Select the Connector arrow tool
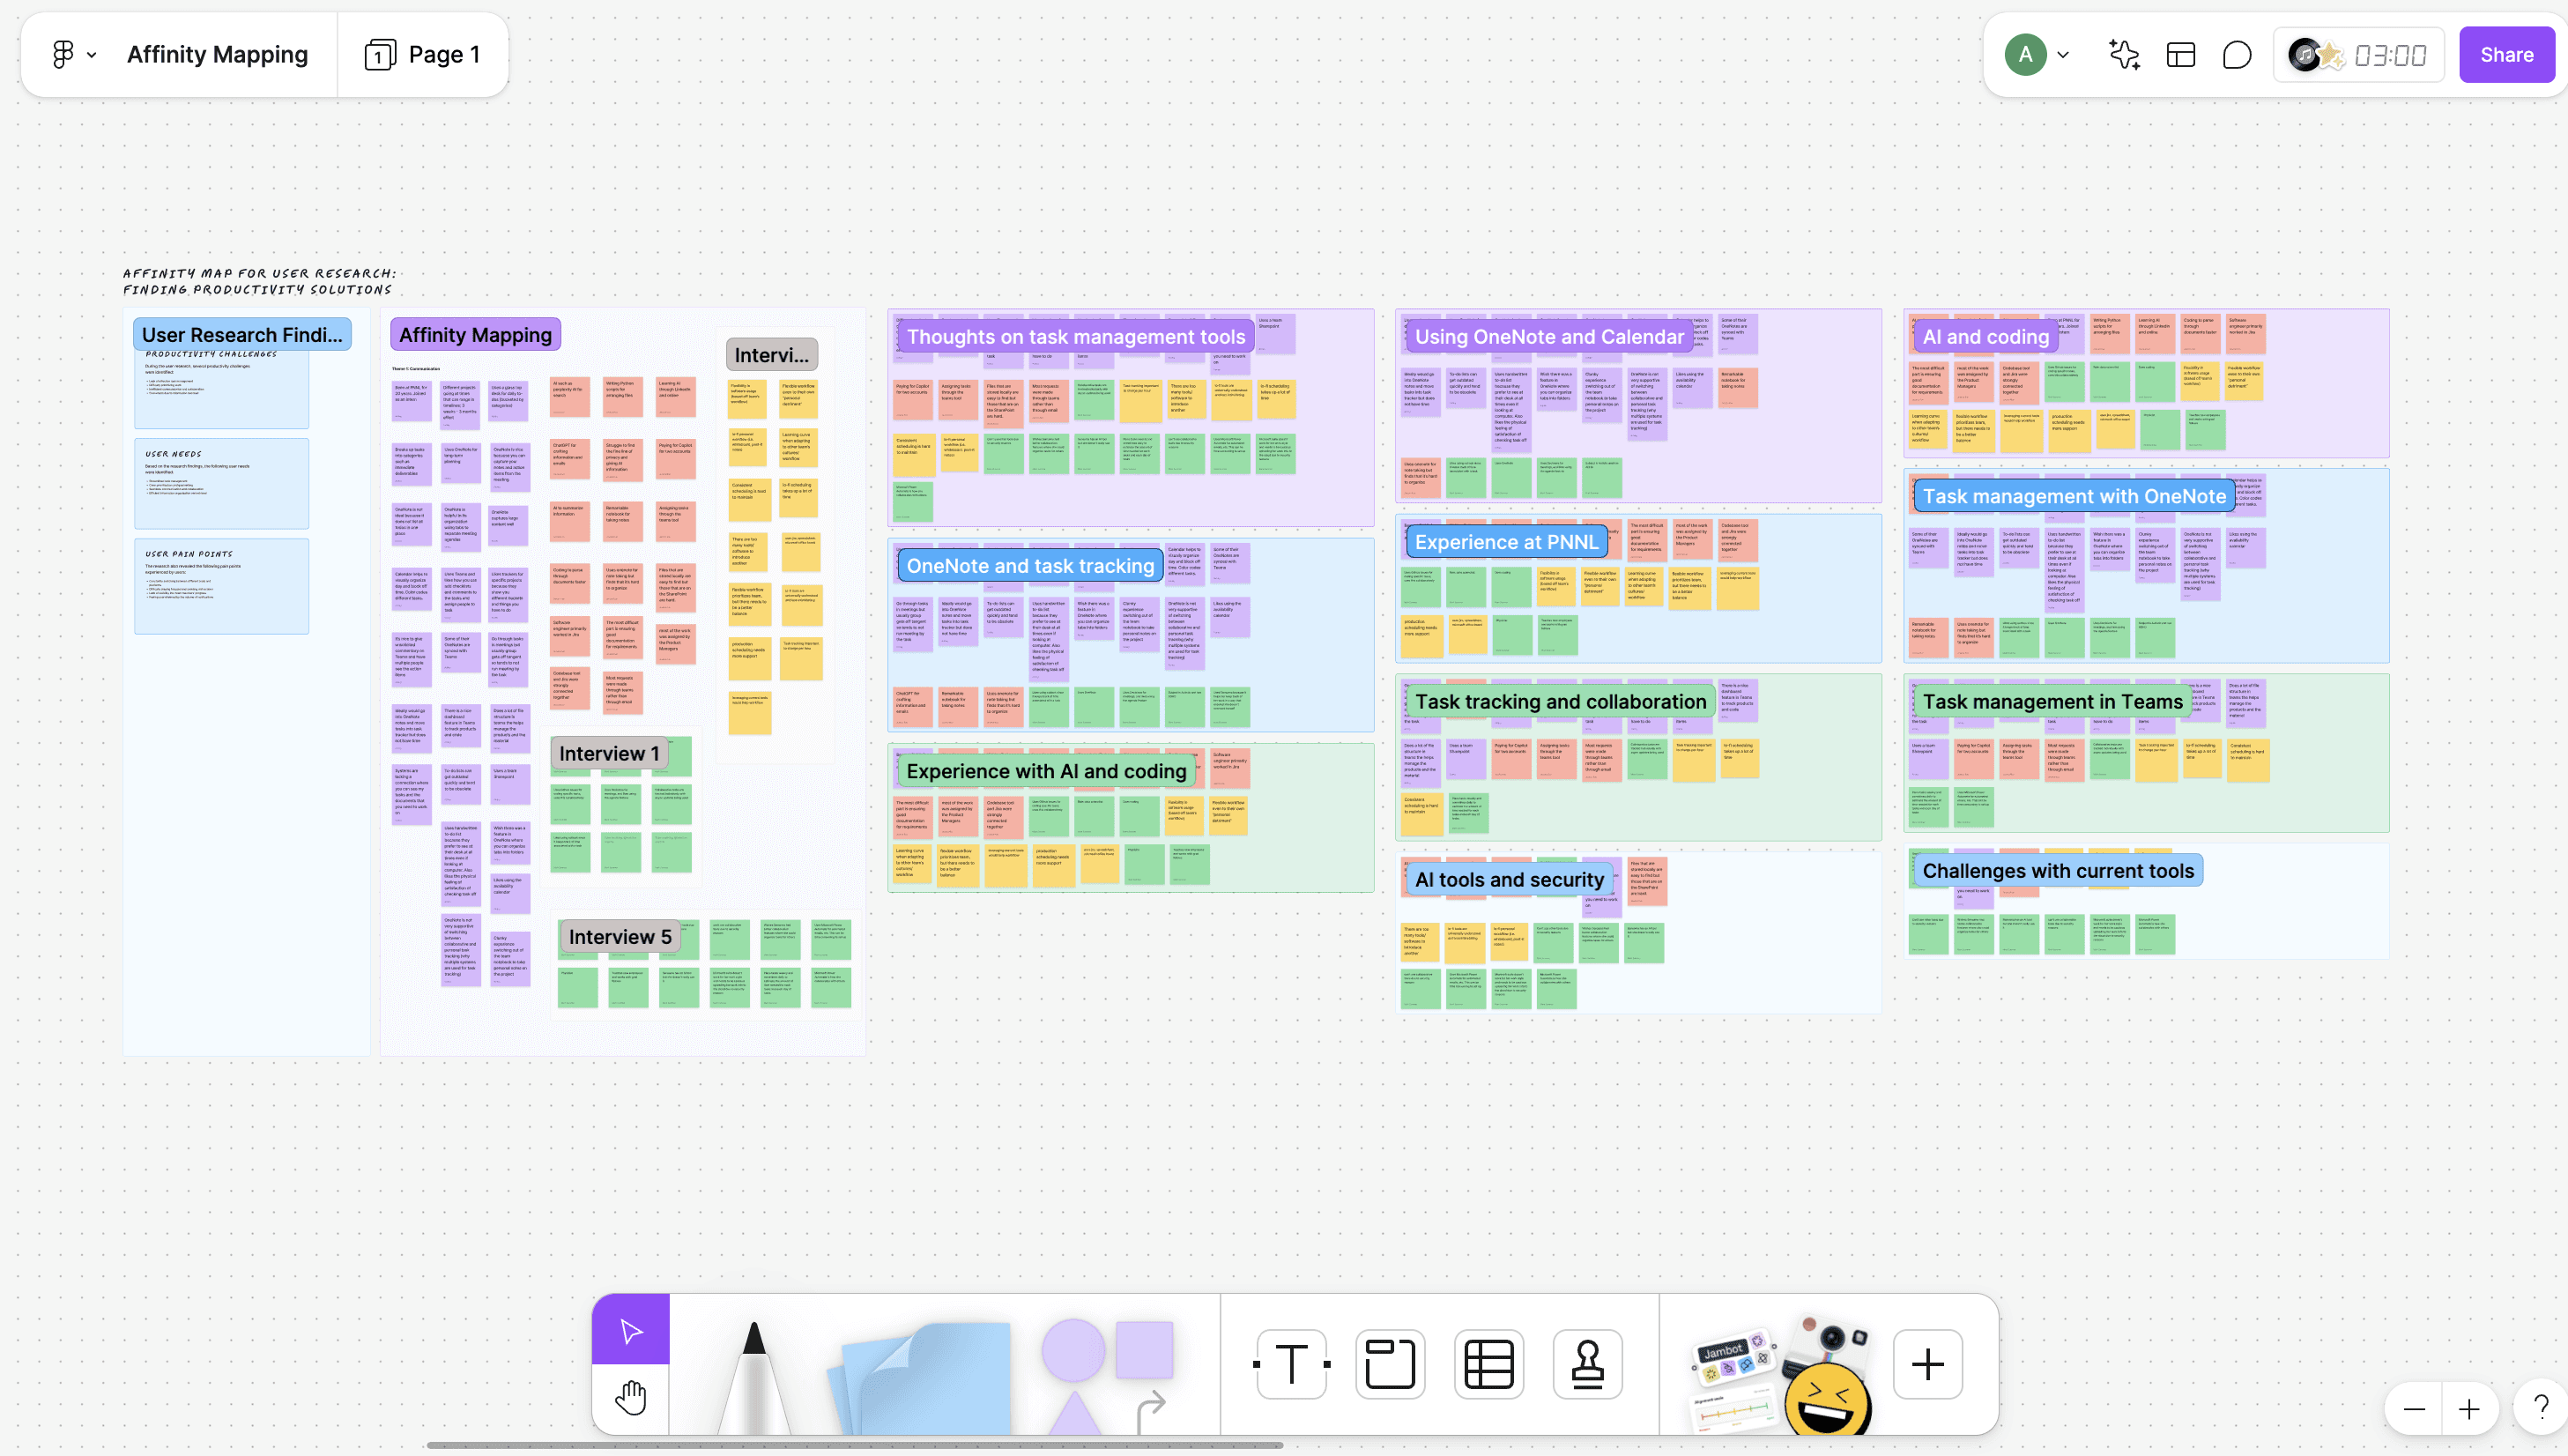Screen dimensions: 2568x1456 tap(1151, 1409)
